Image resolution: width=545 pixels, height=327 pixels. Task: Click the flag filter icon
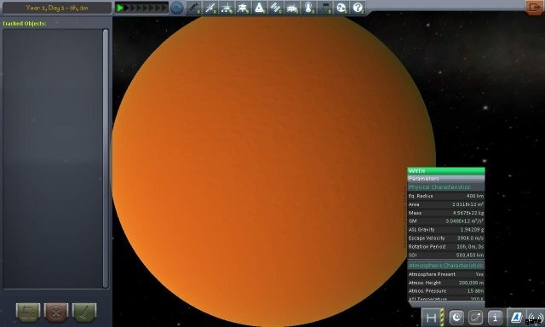pos(325,8)
